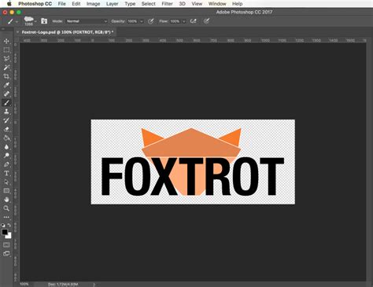Screen dimensions: 373x287
Task: Toggle the brush settings panel
Action: point(44,21)
